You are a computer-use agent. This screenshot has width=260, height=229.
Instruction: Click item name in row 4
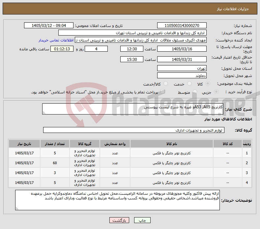(x=172, y=183)
